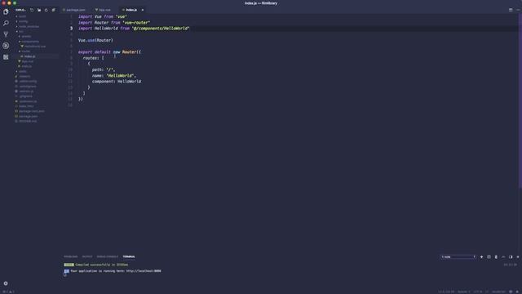522x294 pixels.
Task: Place cursor on the 'Vue.use(Router)' line
Action: click(x=95, y=40)
